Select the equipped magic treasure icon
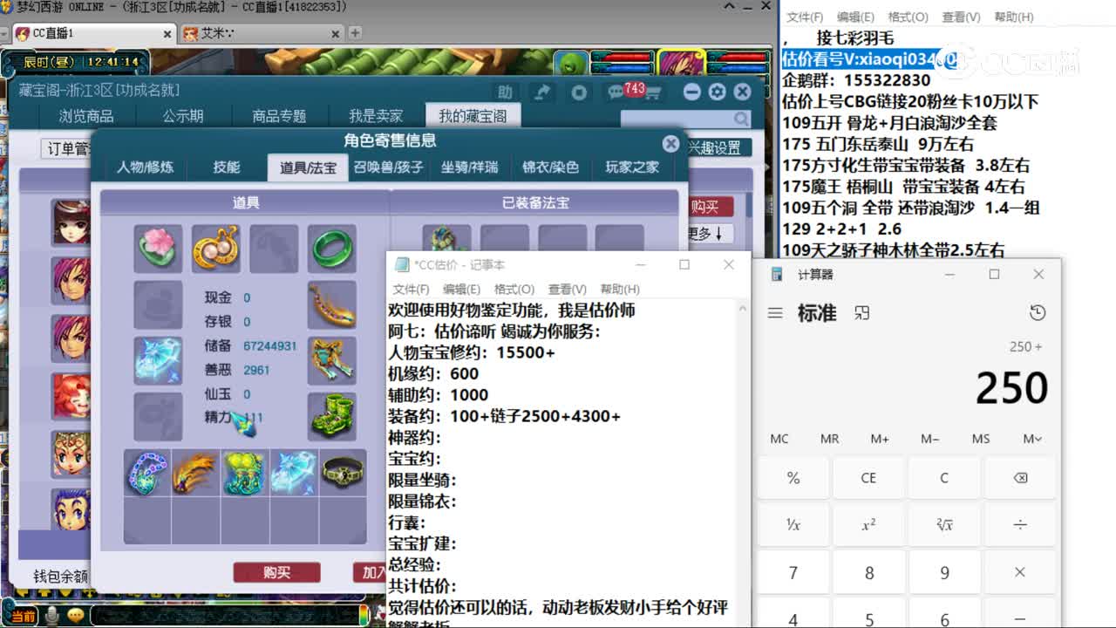Viewport: 1116px width, 628px height. point(446,240)
